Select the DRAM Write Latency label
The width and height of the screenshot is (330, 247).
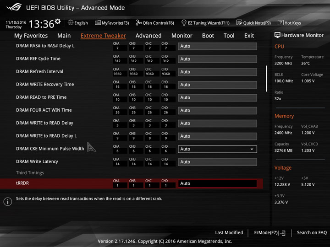point(37,161)
